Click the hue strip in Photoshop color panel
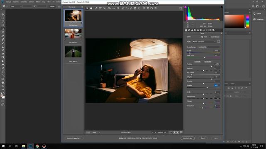 [x=248, y=21]
